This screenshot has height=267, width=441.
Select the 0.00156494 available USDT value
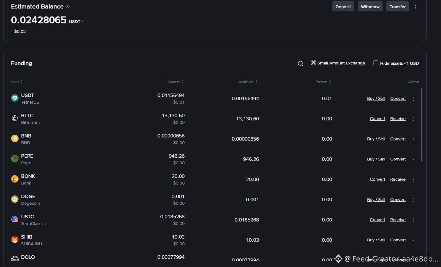[245, 99]
